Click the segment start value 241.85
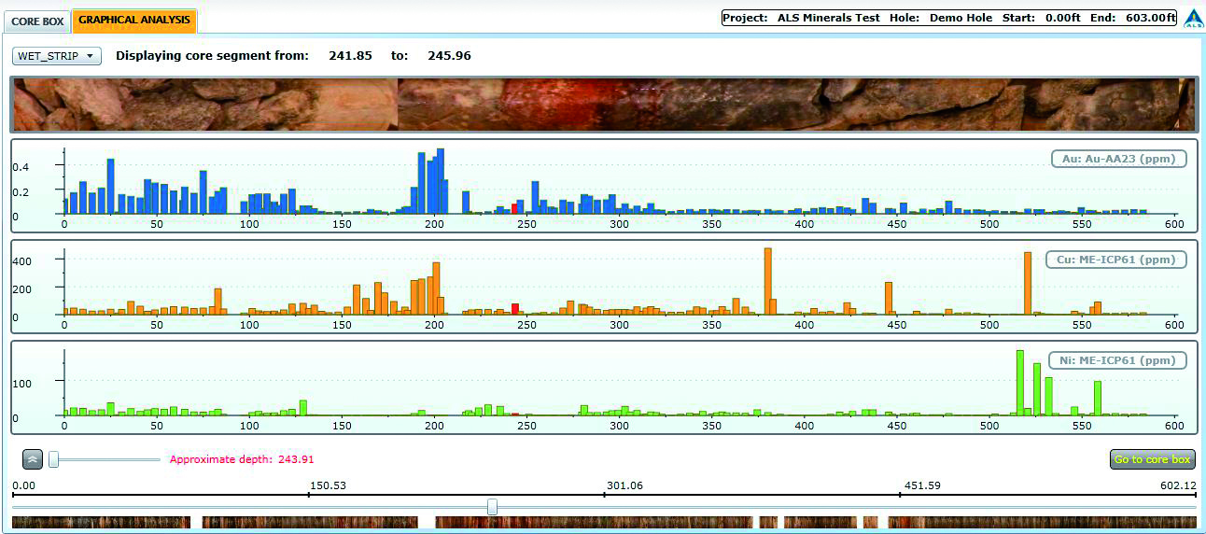Image resolution: width=1206 pixels, height=534 pixels. [x=350, y=56]
